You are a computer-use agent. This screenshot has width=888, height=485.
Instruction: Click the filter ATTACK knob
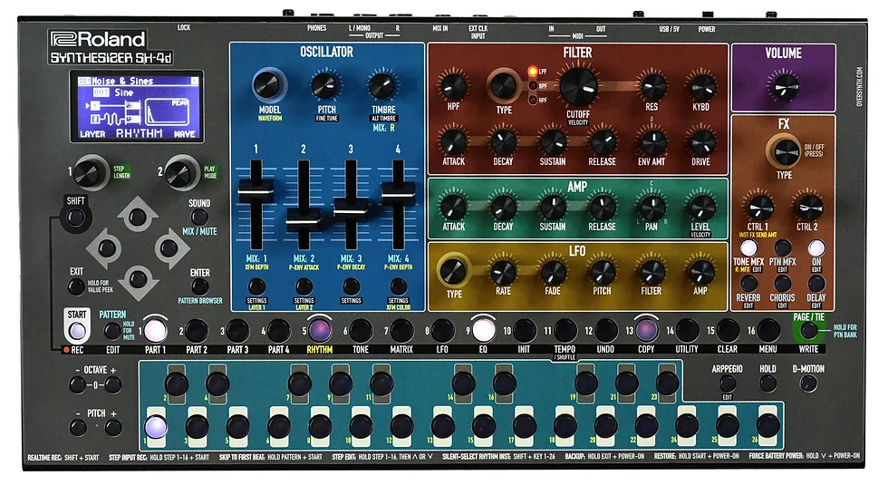(454, 141)
